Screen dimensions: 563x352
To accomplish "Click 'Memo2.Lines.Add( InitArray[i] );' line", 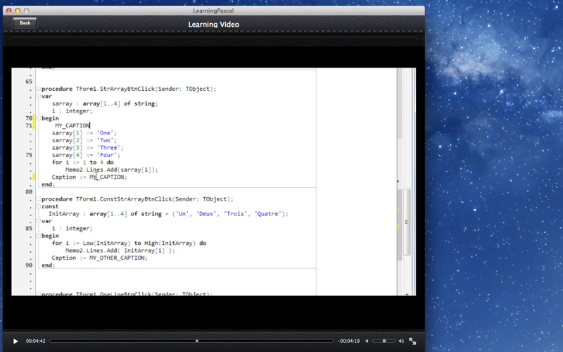I will [120, 251].
